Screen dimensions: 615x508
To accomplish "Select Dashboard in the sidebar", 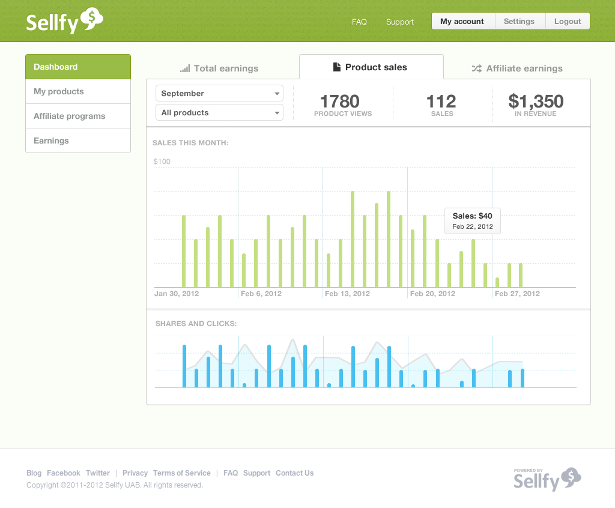I will (77, 67).
